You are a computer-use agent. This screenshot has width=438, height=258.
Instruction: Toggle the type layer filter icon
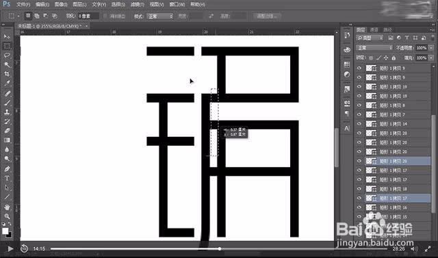click(x=407, y=38)
